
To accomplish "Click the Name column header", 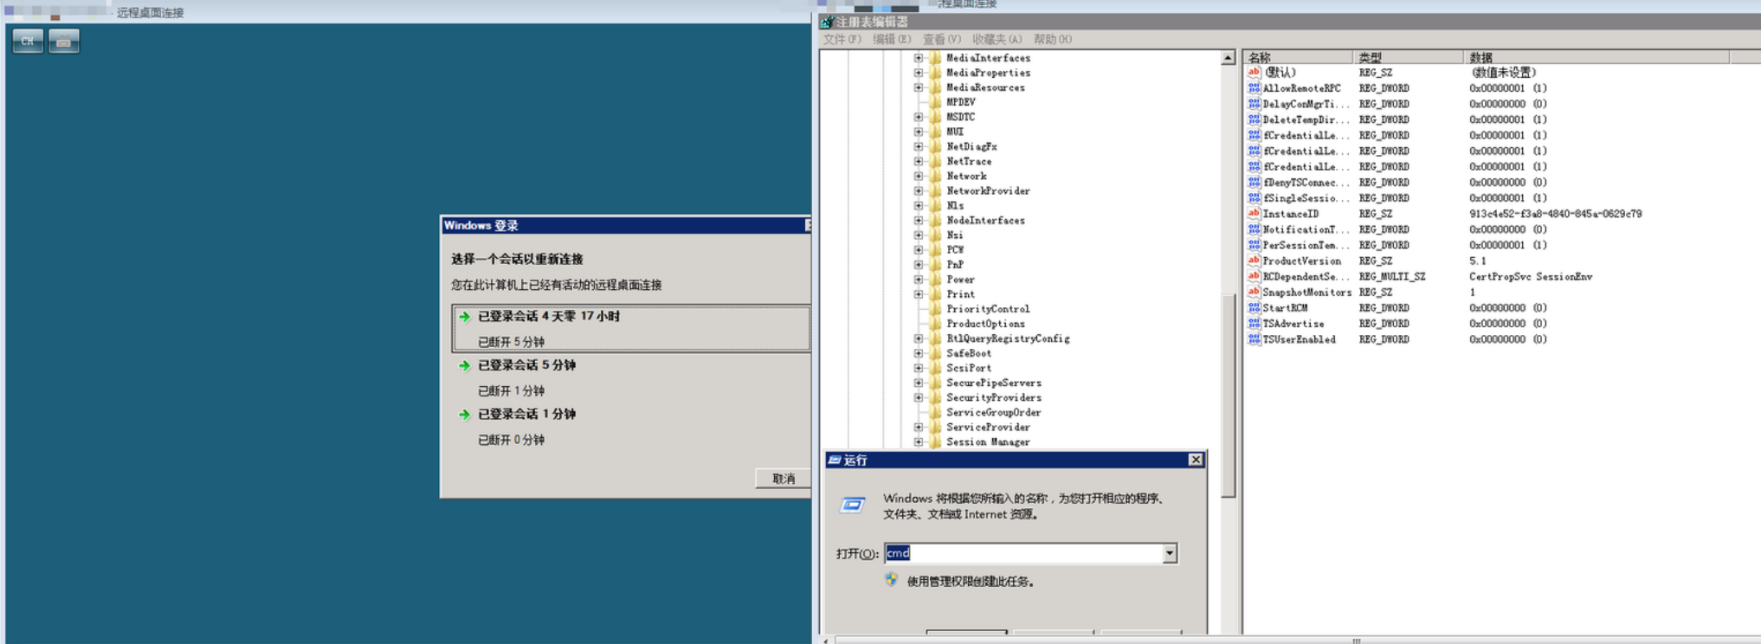I will pyautogui.click(x=1297, y=57).
